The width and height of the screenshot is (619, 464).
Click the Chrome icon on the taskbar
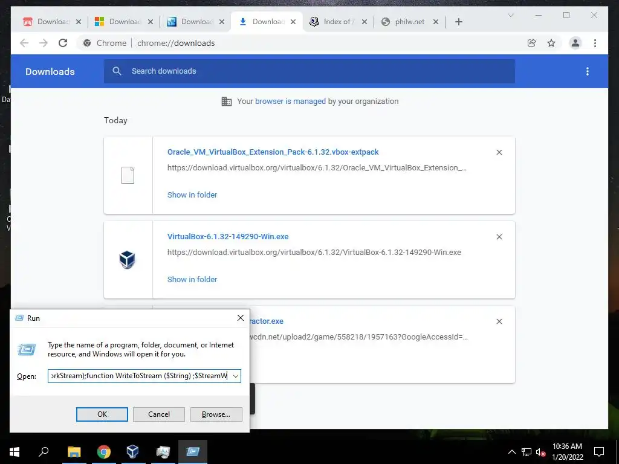click(x=103, y=452)
